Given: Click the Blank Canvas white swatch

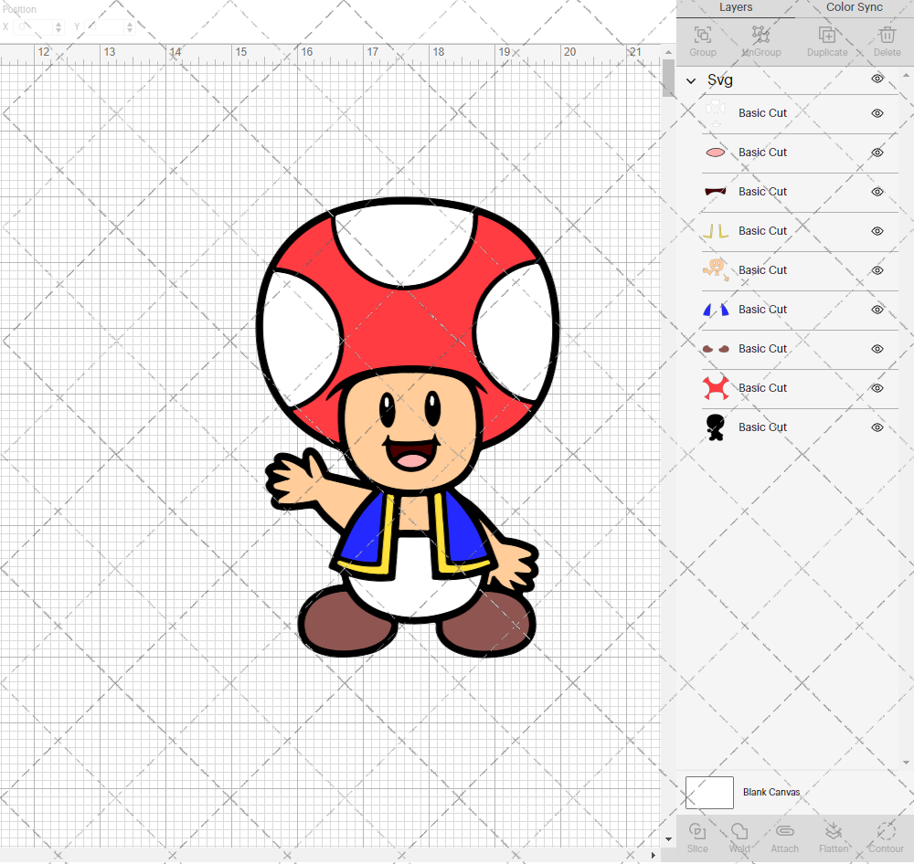Looking at the screenshot, I should pyautogui.click(x=709, y=793).
